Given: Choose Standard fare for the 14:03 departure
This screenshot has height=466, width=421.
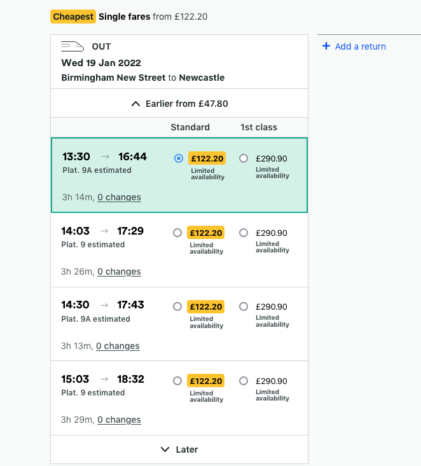Looking at the screenshot, I should 177,233.
